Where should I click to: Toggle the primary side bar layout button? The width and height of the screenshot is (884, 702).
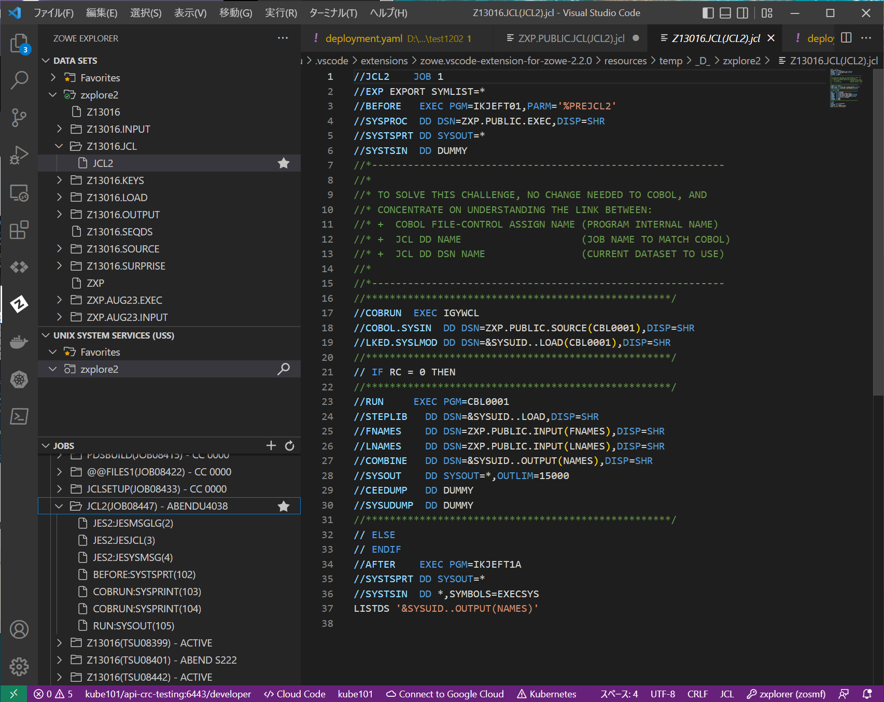708,13
